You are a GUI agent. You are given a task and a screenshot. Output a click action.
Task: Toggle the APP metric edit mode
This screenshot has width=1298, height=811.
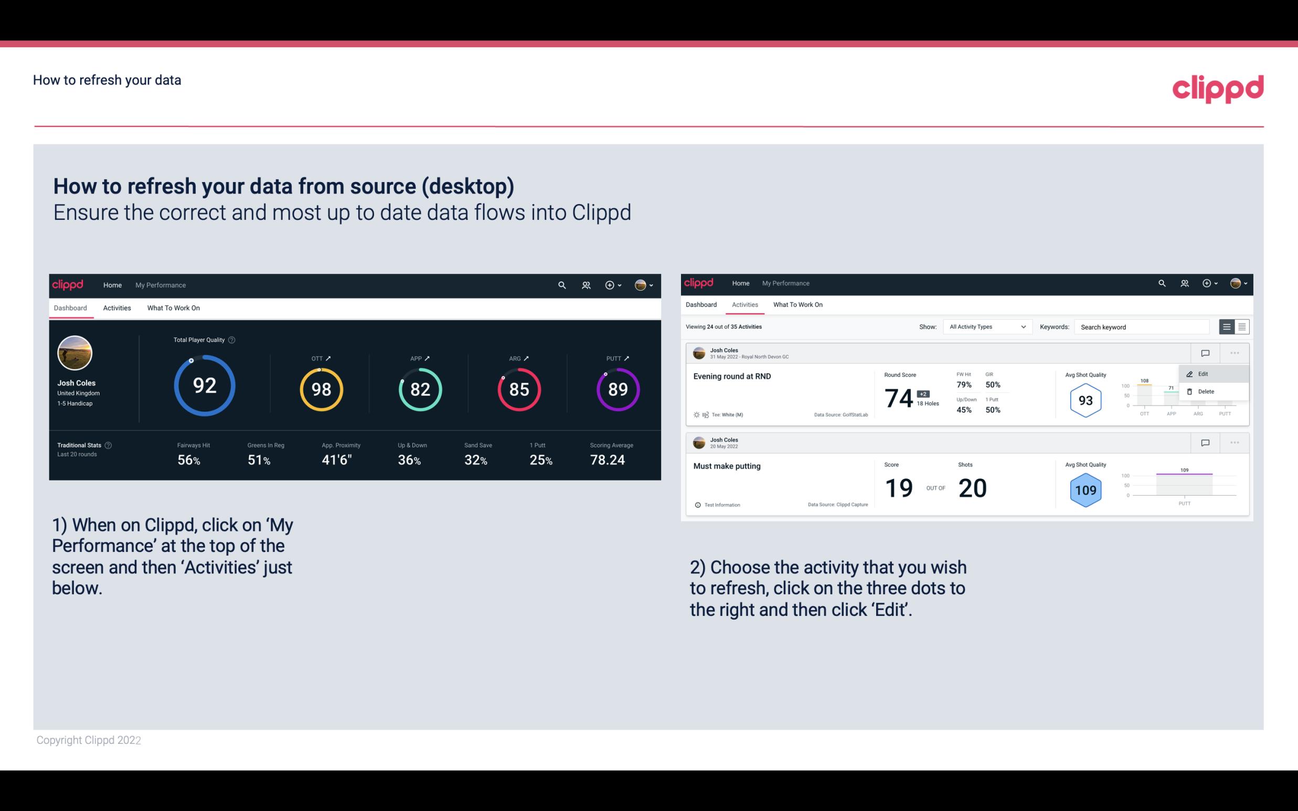pyautogui.click(x=428, y=358)
